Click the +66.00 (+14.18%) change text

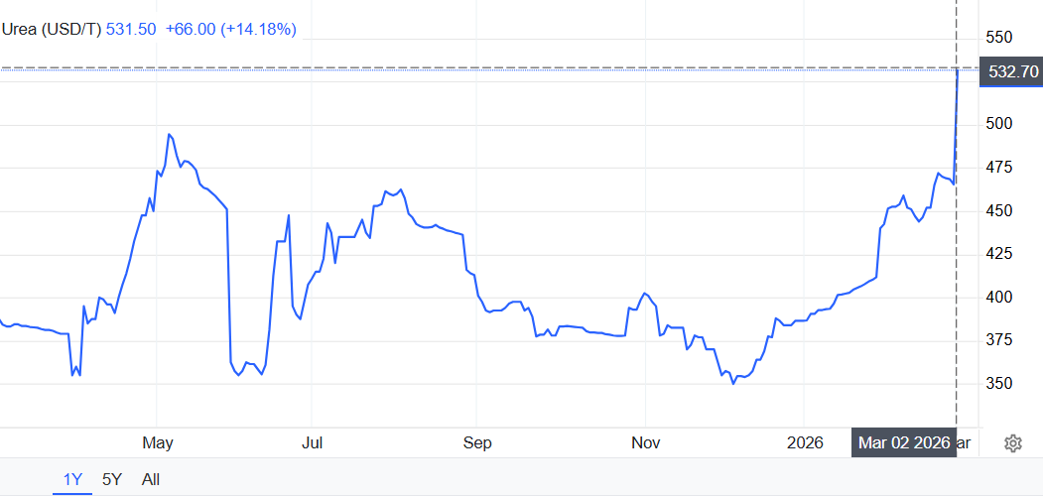[x=230, y=30]
